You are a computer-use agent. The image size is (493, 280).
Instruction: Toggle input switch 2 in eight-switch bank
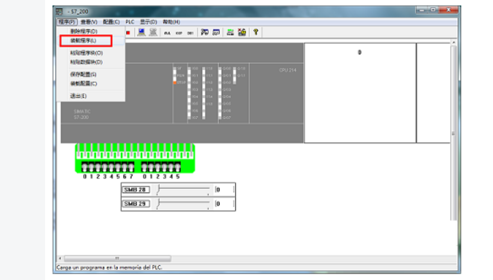point(98,167)
